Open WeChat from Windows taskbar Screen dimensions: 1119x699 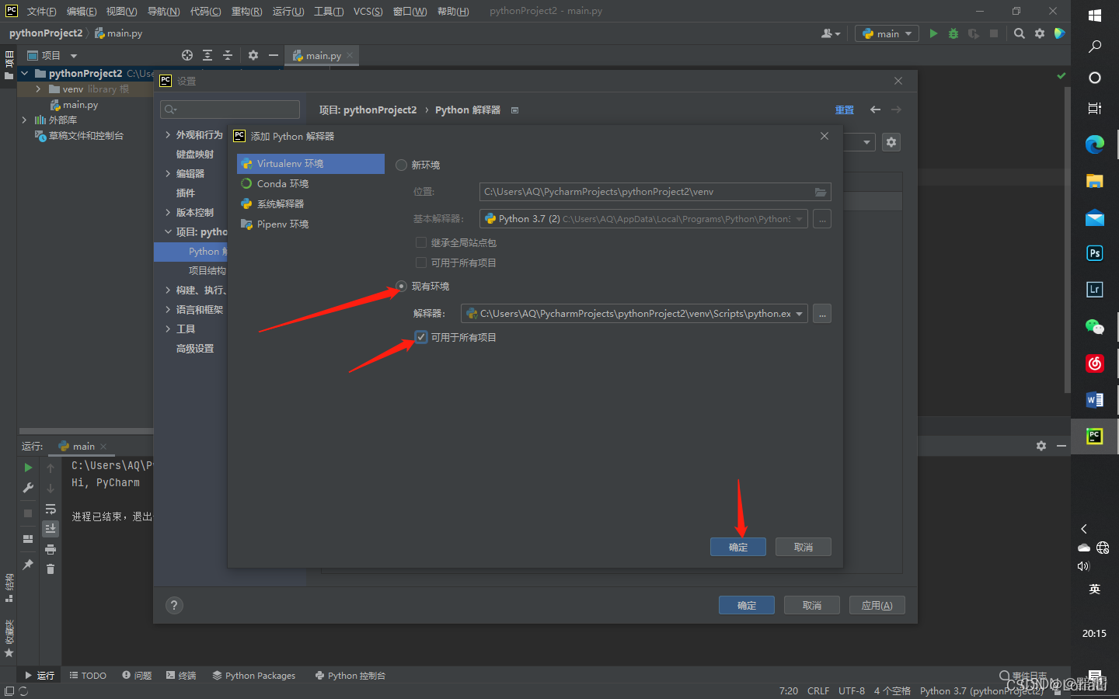pyautogui.click(x=1095, y=327)
